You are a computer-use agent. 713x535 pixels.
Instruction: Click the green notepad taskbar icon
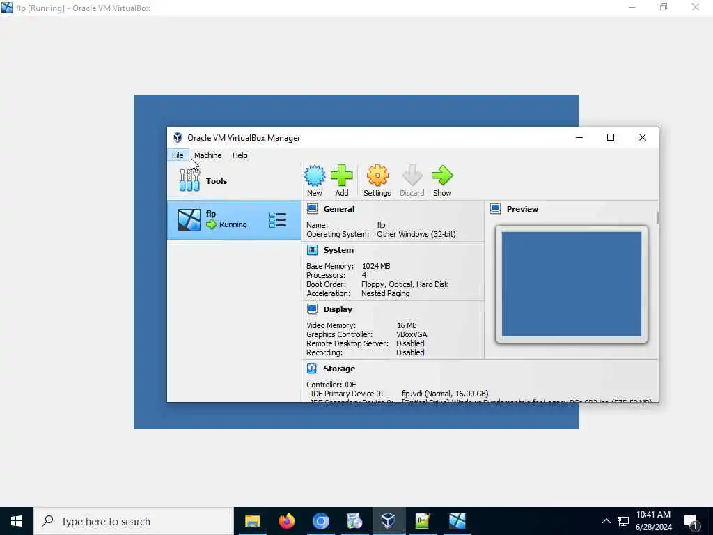tap(423, 521)
